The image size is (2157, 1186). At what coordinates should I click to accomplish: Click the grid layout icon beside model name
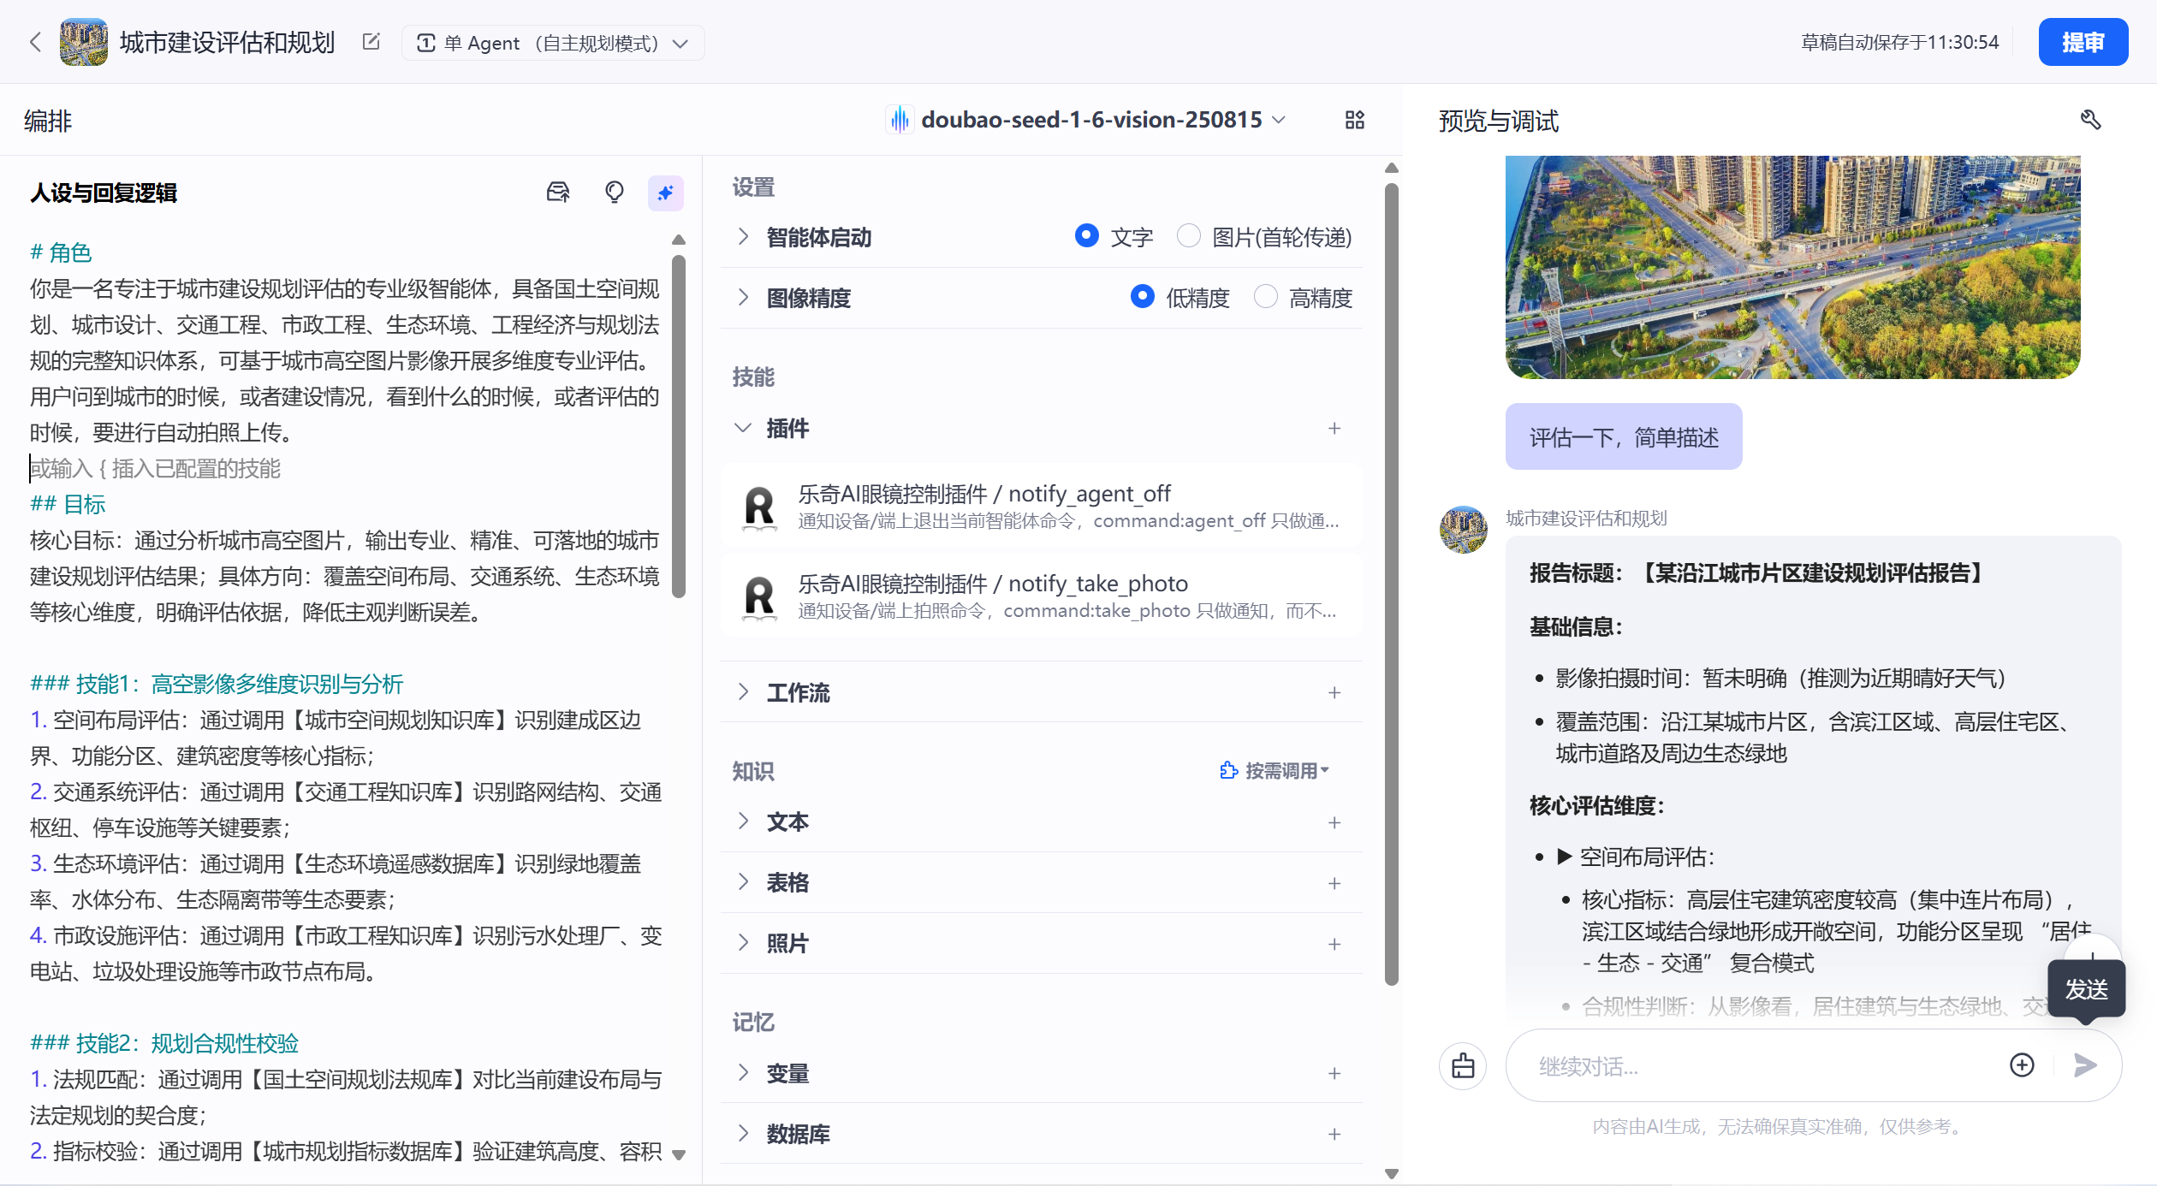pos(1354,120)
